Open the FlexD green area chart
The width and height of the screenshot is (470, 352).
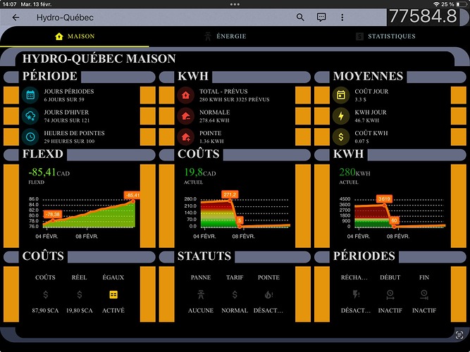[x=89, y=215]
